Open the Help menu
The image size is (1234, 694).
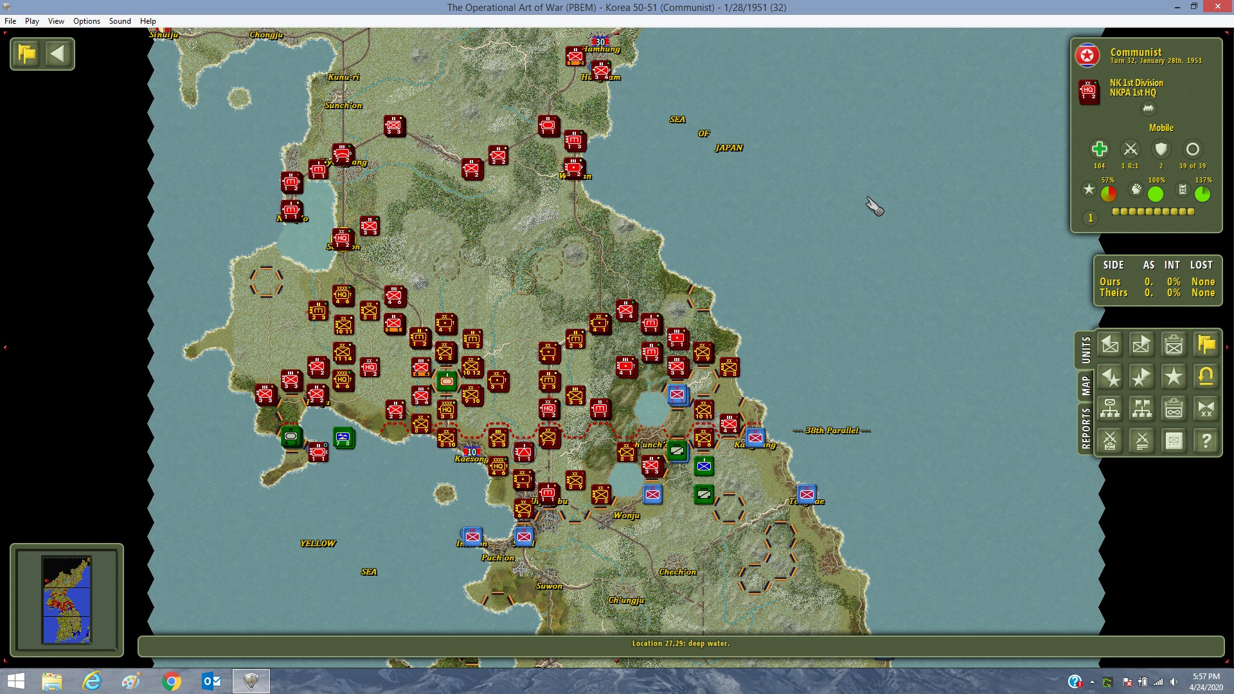coord(148,21)
